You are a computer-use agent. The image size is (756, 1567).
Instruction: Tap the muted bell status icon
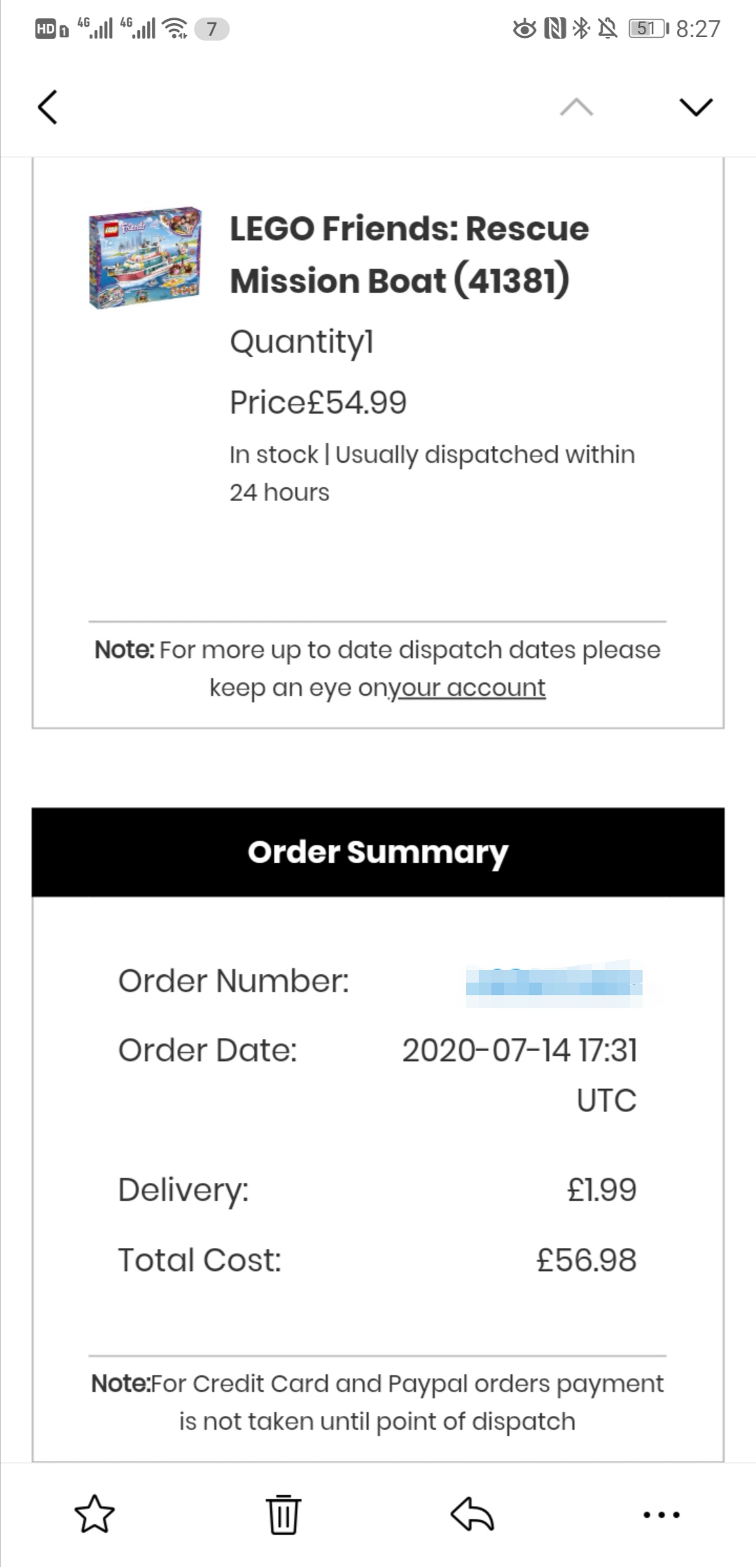click(608, 28)
